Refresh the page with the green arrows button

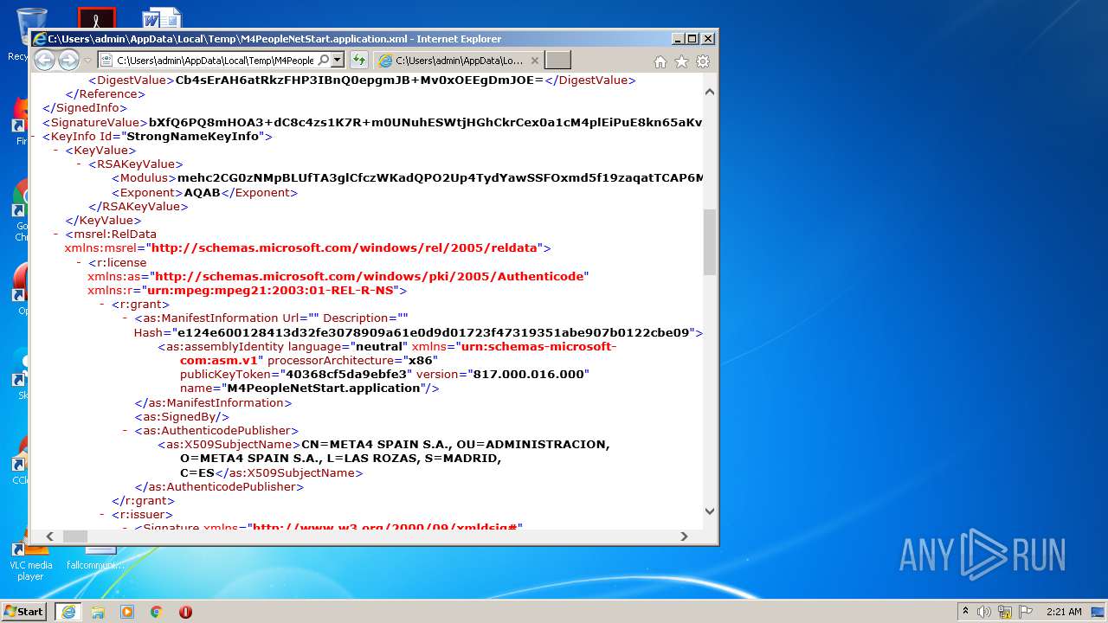(358, 61)
